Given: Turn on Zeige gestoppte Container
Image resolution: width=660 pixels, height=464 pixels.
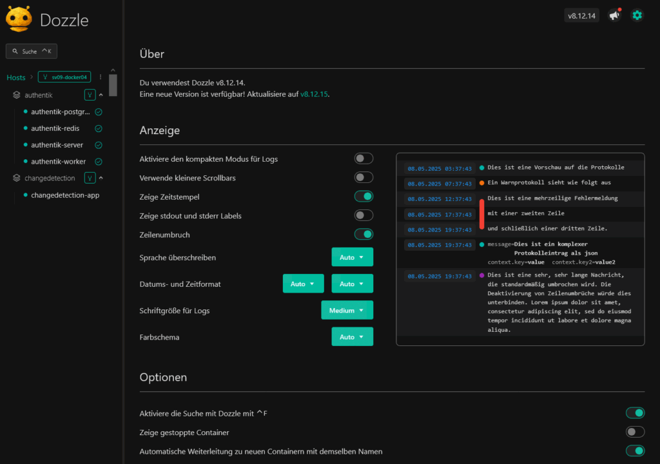Looking at the screenshot, I should (635, 432).
